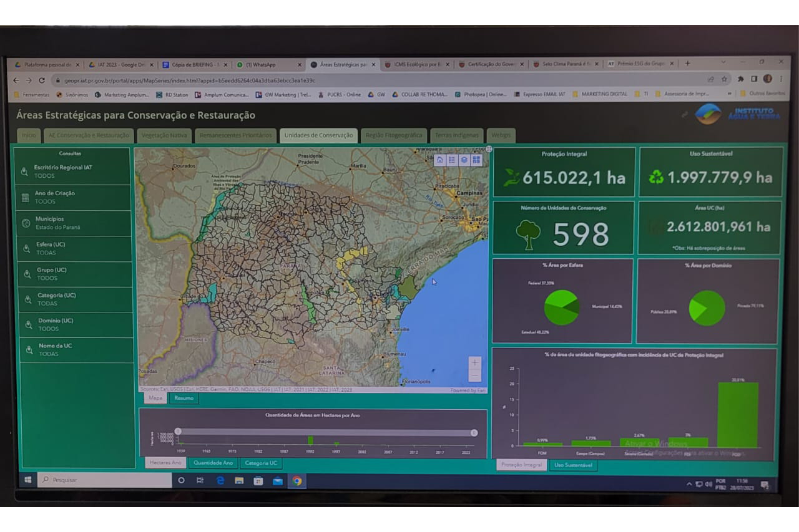Switch to AE Conservação e Restauração tab
The image size is (799, 532).
pyautogui.click(x=89, y=135)
